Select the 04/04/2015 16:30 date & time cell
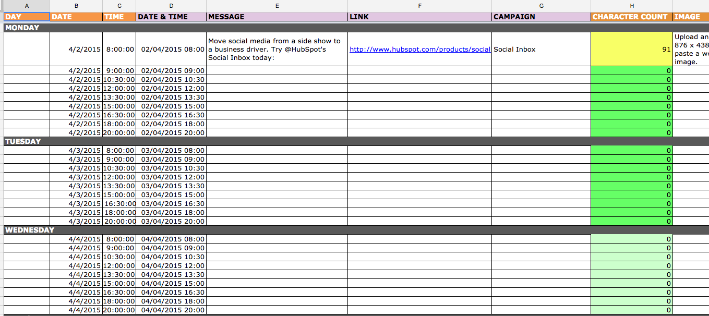709x316 pixels. (x=171, y=293)
